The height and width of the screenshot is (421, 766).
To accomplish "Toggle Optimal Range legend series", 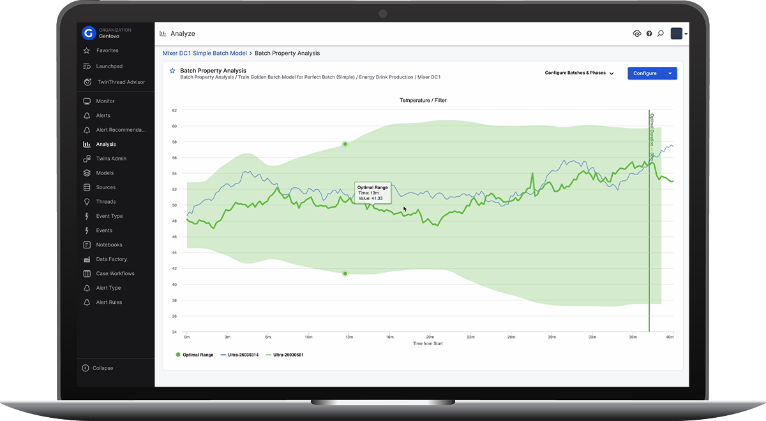I will pyautogui.click(x=195, y=355).
